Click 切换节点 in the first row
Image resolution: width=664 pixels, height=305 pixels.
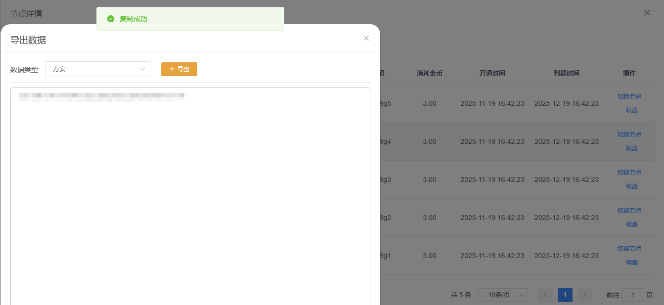629,96
